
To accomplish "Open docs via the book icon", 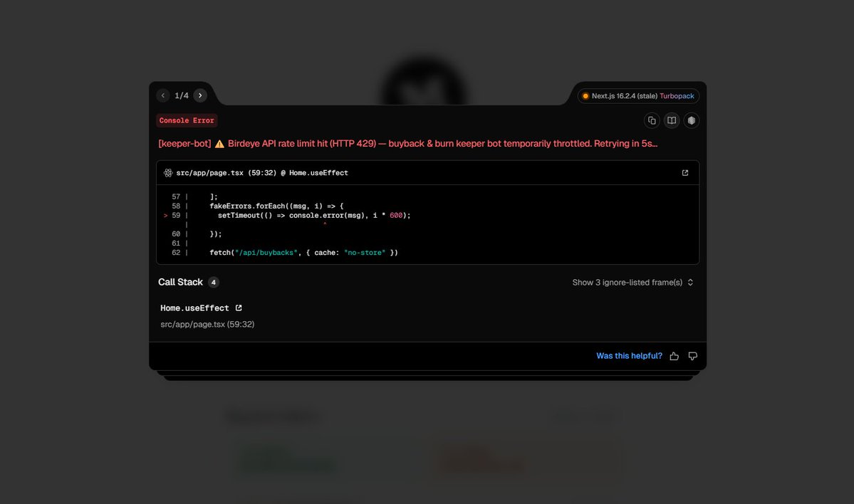I will click(x=672, y=120).
